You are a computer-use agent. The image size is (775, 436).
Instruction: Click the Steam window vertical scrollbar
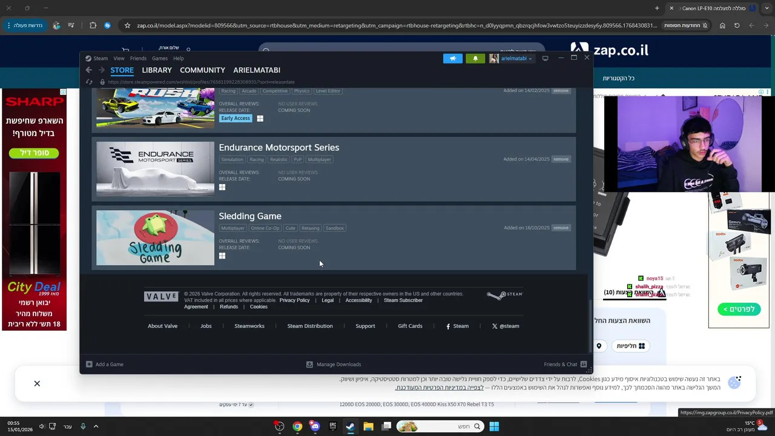[x=590, y=325]
